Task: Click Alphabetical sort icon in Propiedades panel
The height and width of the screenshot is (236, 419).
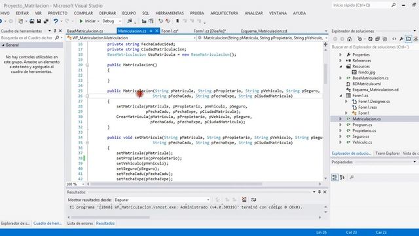Action: pos(342,177)
